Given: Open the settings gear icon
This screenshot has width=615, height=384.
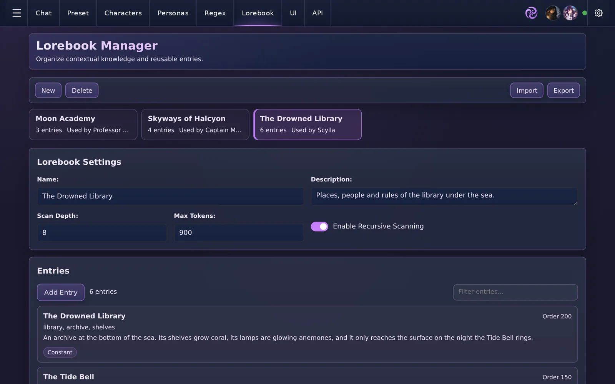Looking at the screenshot, I should (x=598, y=13).
